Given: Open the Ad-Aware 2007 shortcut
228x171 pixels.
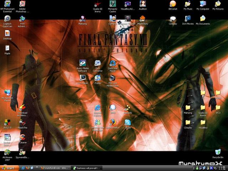Looking at the screenshot, I should coord(7,155).
